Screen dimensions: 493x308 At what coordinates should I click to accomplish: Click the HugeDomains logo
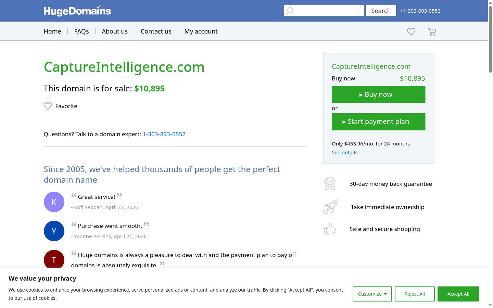pos(77,11)
